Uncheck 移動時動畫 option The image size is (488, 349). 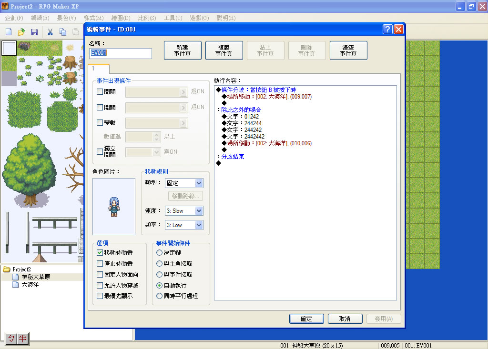tap(100, 252)
